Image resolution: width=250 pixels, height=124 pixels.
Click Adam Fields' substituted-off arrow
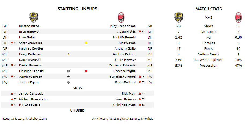pyautogui.click(x=140, y=32)
